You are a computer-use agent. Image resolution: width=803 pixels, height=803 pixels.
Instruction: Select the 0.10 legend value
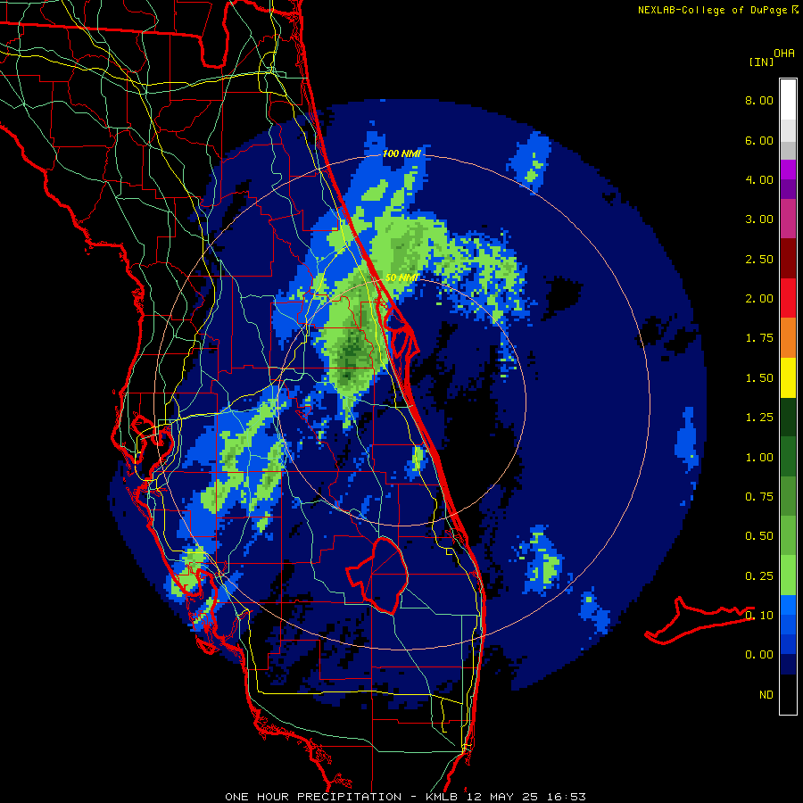pos(759,616)
